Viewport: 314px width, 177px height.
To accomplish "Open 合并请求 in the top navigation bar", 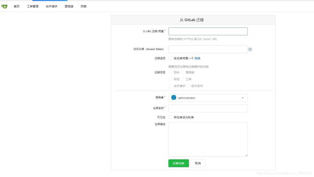I will [x=52, y=6].
